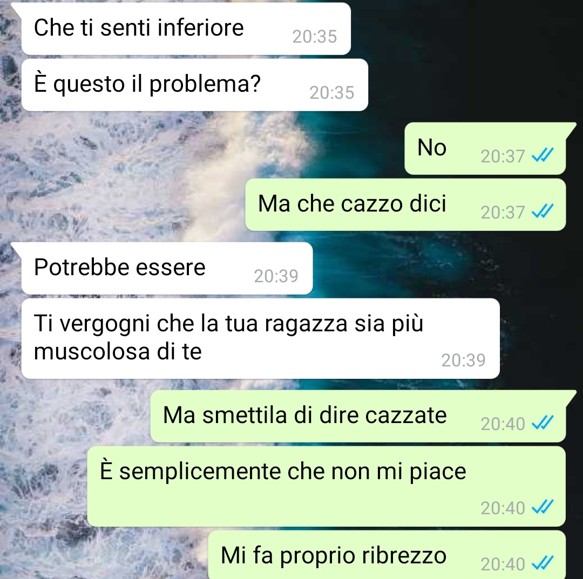
Task: Select the 'Ma smettila di dire cazzate' bubble
Action: pyautogui.click(x=358, y=416)
